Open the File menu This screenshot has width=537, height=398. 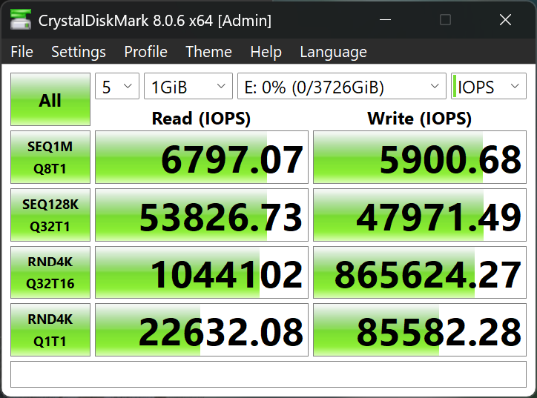[x=22, y=52]
